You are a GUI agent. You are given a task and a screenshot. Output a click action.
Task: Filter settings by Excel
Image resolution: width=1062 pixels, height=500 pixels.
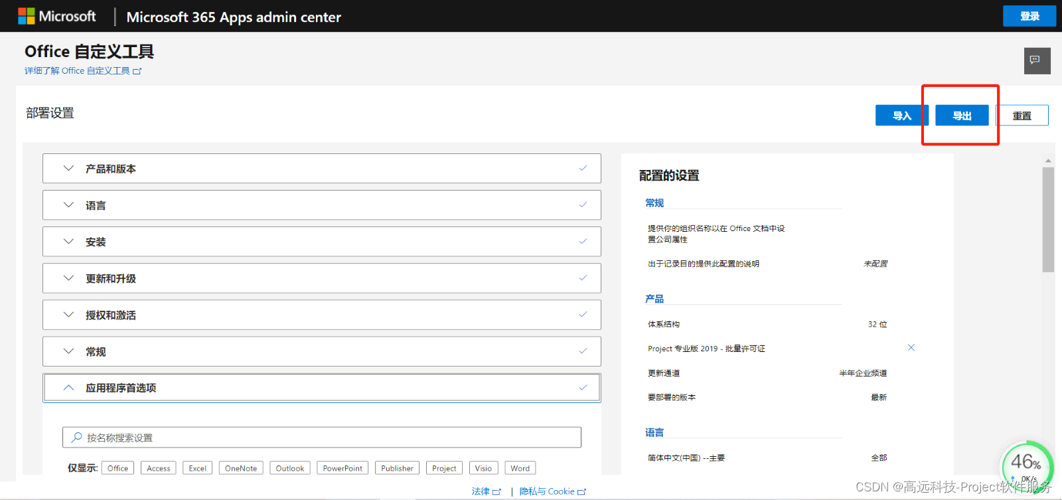coord(198,468)
